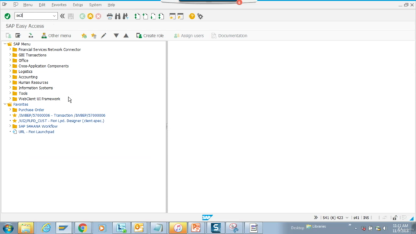Expand the Information Systems folder
Image resolution: width=416 pixels, height=234 pixels.
click(x=10, y=88)
